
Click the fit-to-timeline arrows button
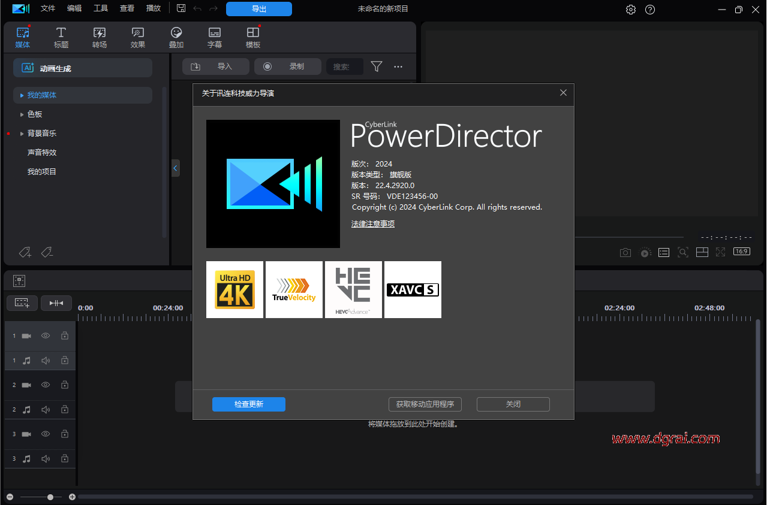pos(56,303)
